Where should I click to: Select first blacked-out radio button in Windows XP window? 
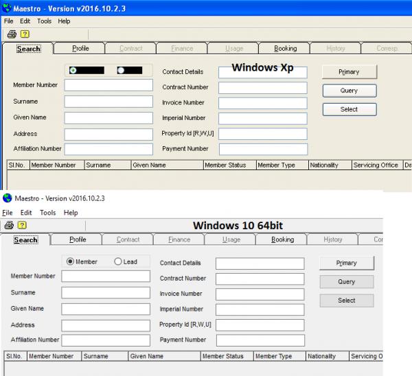coord(73,70)
